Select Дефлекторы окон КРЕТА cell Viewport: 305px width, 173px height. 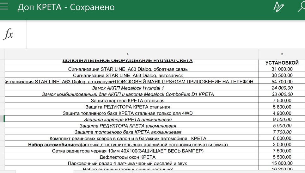(131, 156)
